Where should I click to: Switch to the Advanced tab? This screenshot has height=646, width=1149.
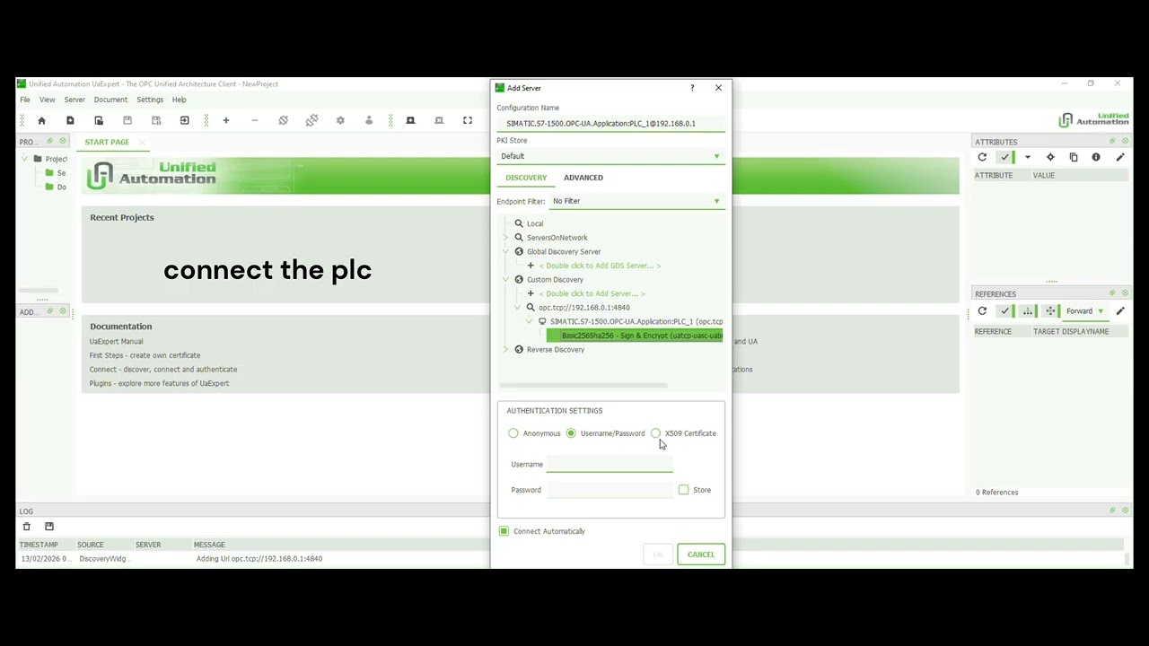tap(583, 178)
